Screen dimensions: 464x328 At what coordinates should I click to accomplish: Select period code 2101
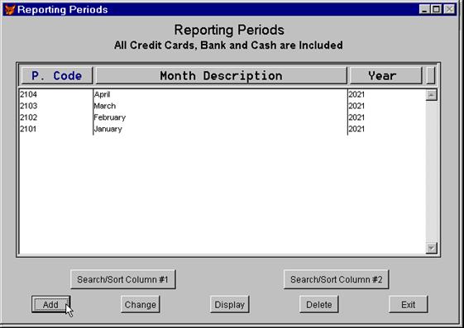pyautogui.click(x=28, y=129)
